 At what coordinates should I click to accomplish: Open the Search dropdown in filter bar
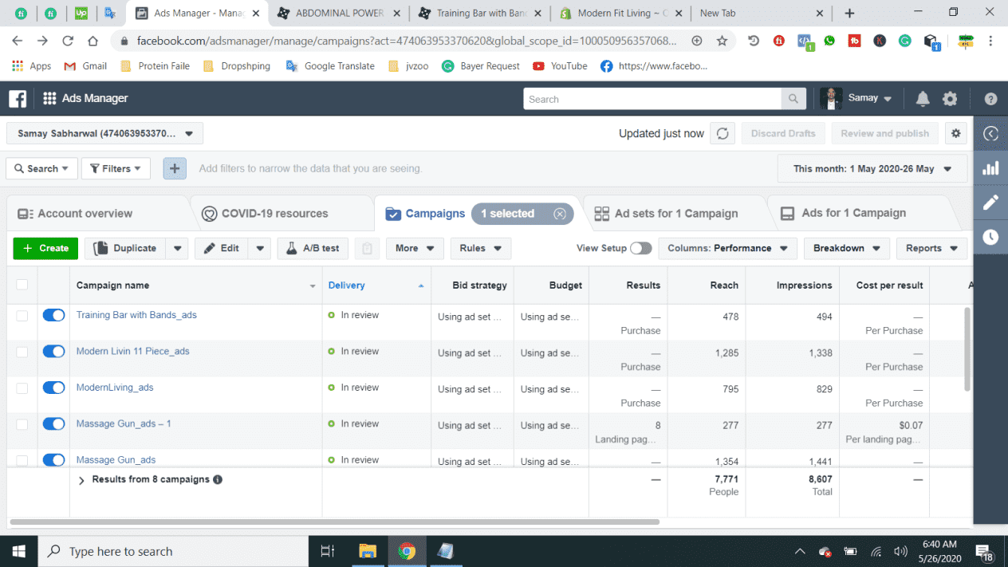click(41, 168)
